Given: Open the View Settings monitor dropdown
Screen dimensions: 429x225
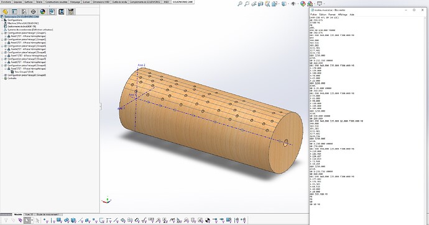Looking at the screenshot, I should [319, 4].
